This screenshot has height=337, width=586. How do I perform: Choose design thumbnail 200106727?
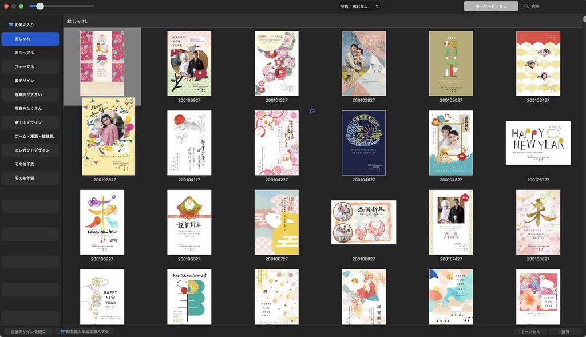[x=276, y=223]
